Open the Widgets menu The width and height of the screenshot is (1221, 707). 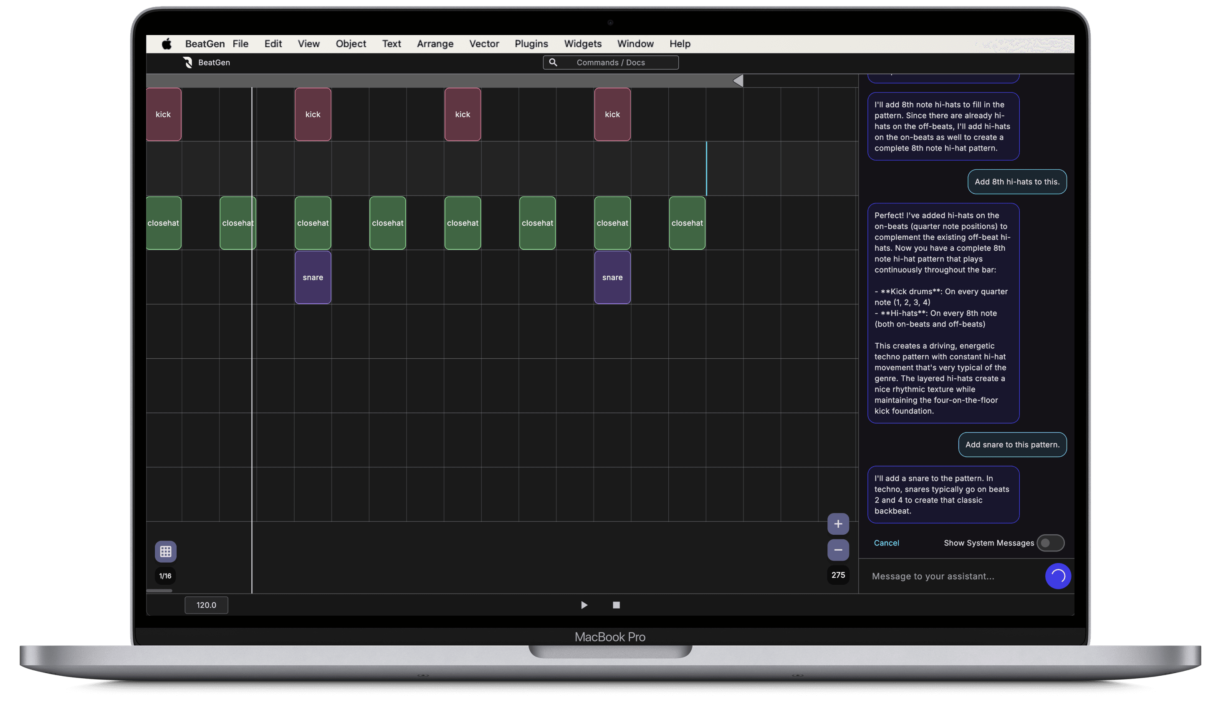[582, 43]
